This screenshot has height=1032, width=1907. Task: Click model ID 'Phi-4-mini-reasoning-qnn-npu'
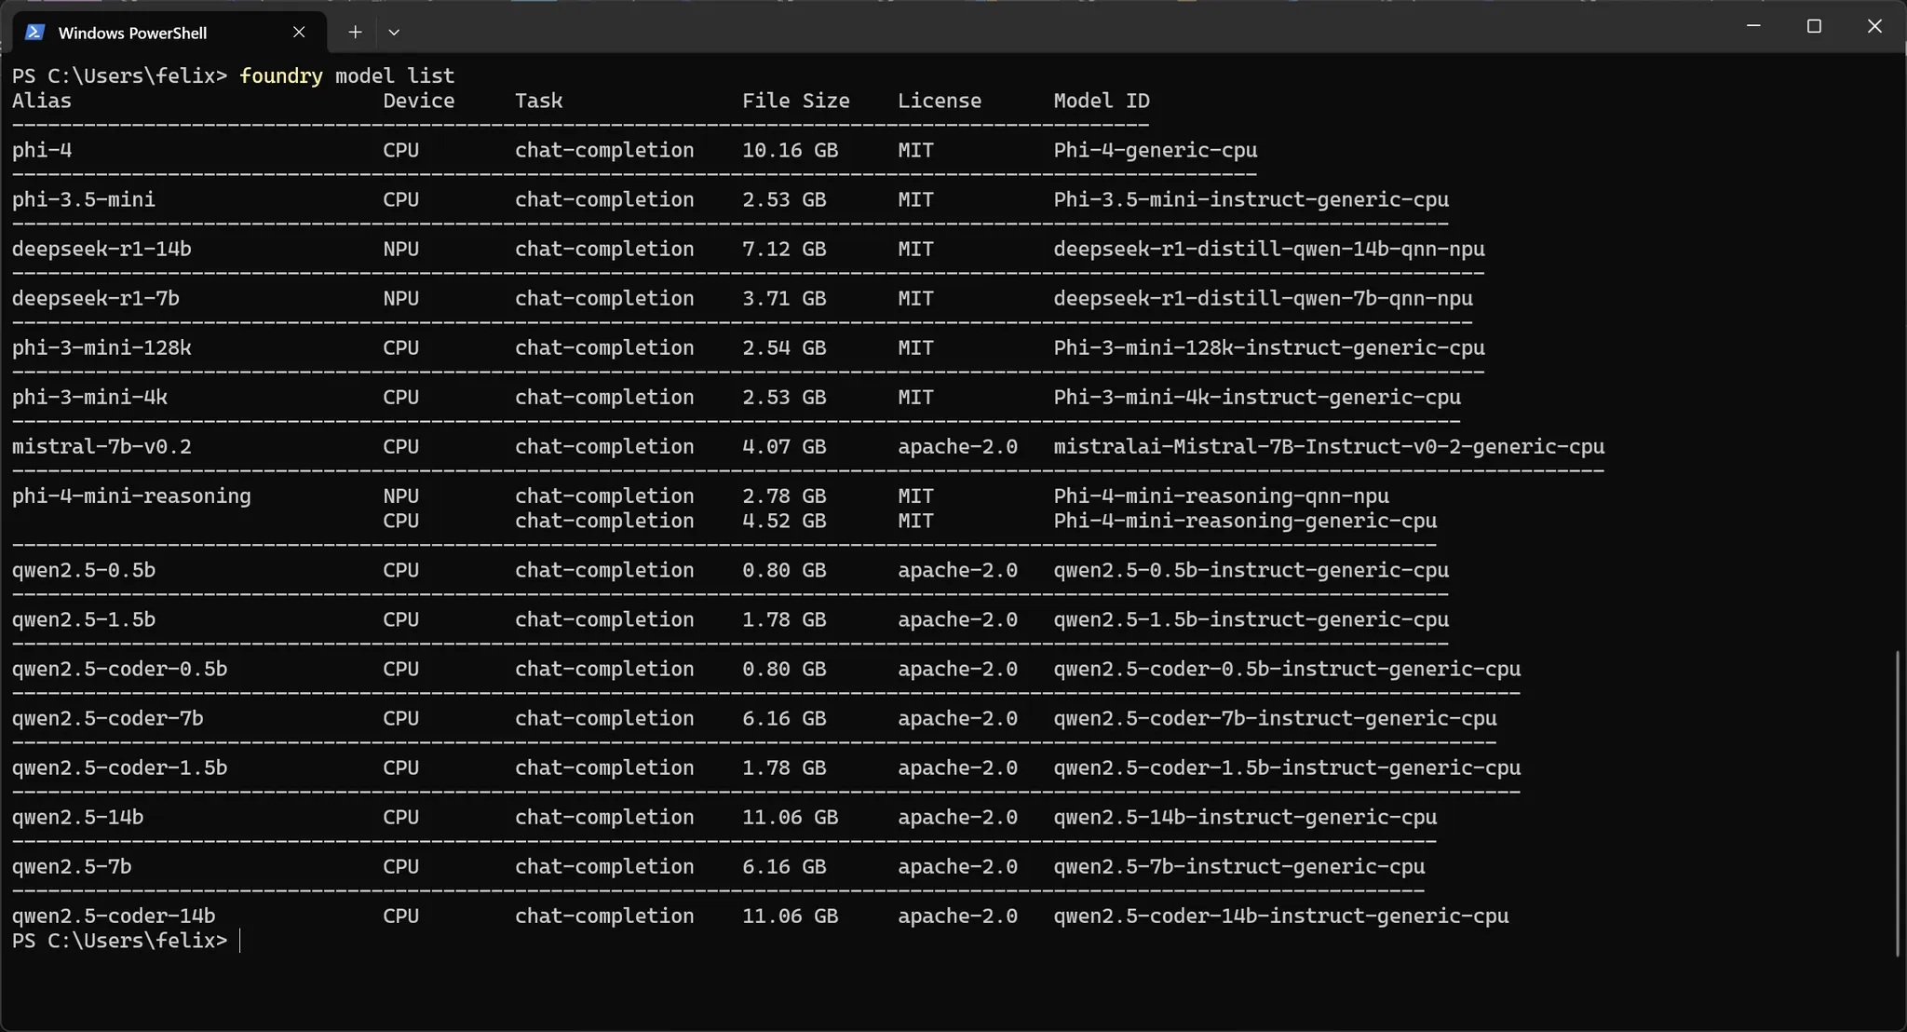(1222, 496)
